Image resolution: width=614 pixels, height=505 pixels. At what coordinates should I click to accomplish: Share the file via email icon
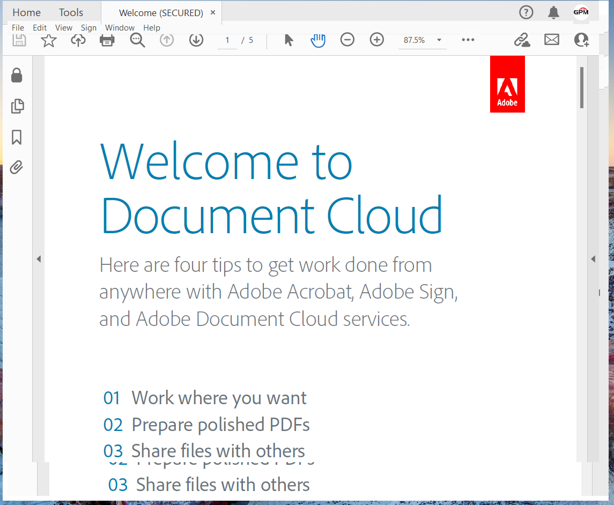[x=551, y=39]
